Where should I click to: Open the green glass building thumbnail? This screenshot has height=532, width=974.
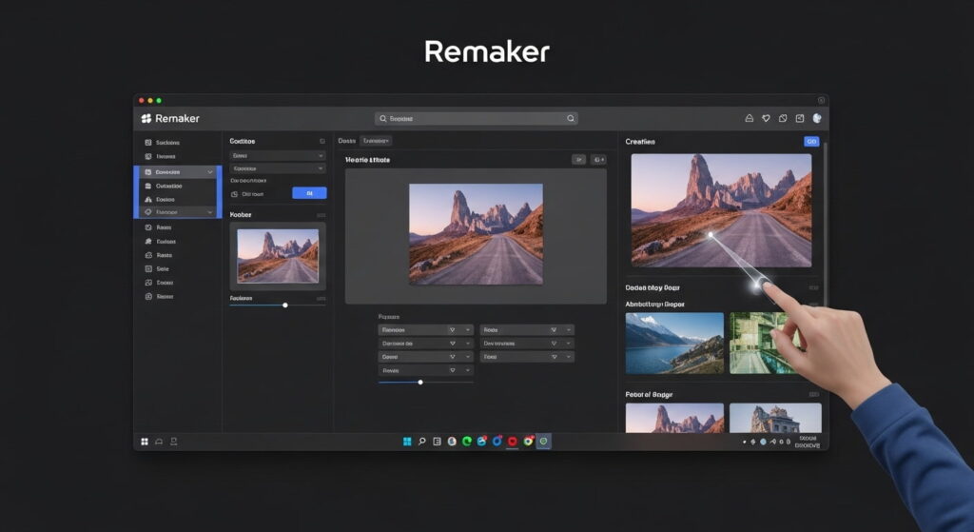[x=761, y=343]
